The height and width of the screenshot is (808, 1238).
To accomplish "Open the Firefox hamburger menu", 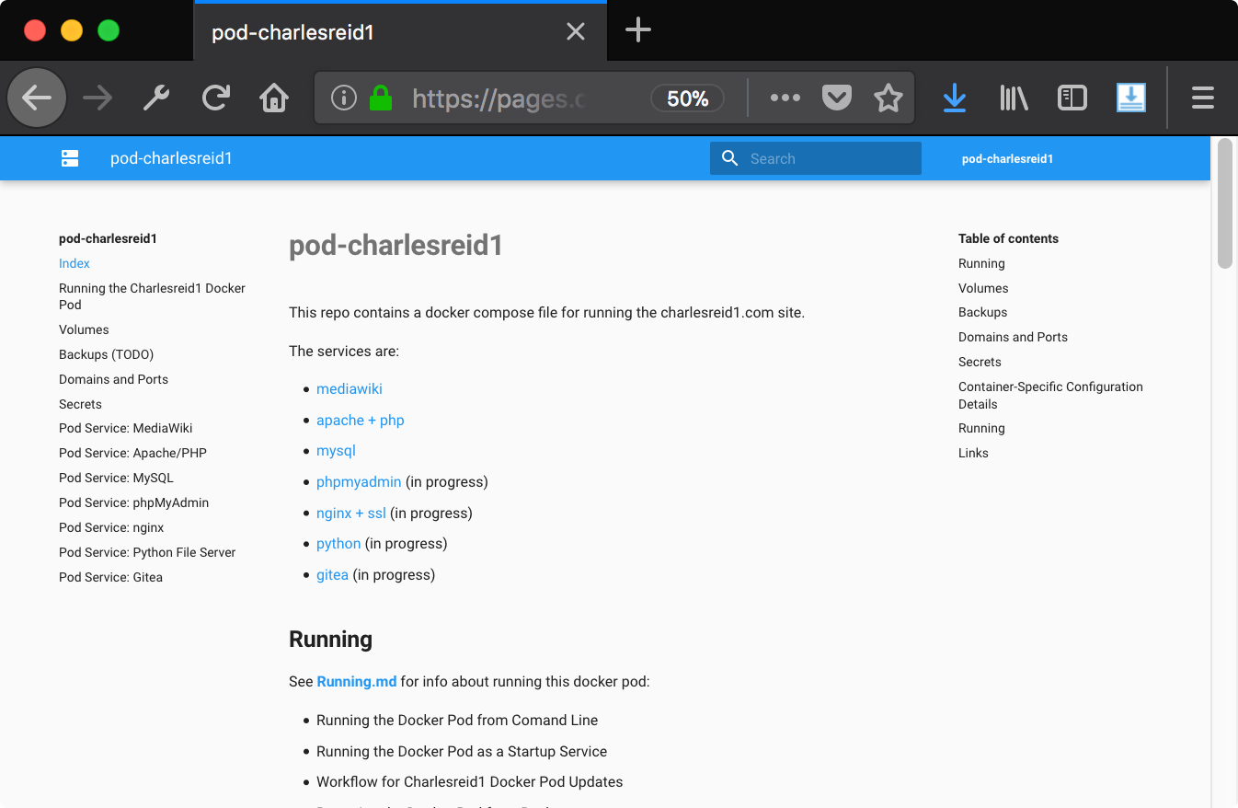I will [1203, 98].
